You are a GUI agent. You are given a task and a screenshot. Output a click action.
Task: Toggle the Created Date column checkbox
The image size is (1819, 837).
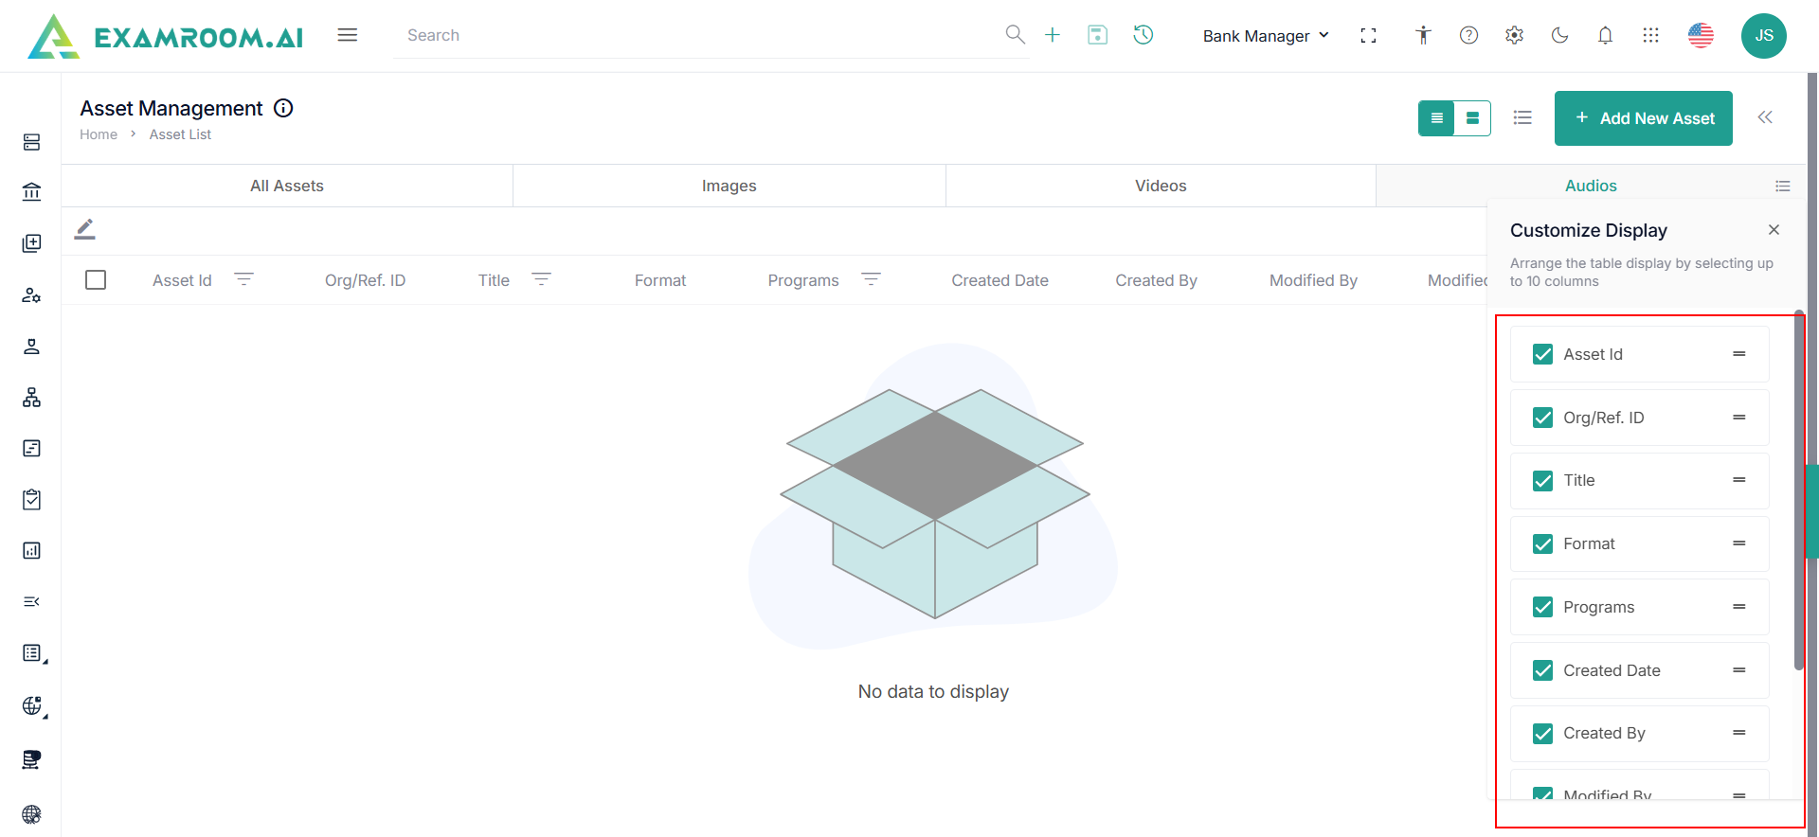point(1542,670)
